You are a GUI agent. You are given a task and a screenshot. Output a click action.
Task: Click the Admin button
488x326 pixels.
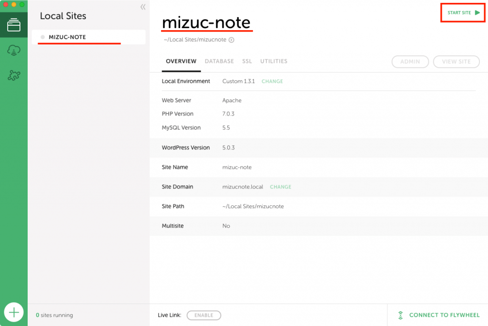point(410,62)
